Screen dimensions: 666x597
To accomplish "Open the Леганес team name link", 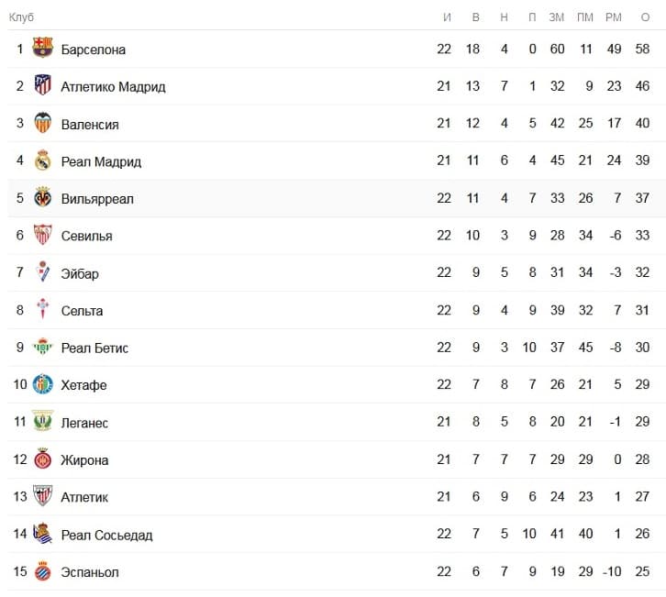I will (x=84, y=423).
